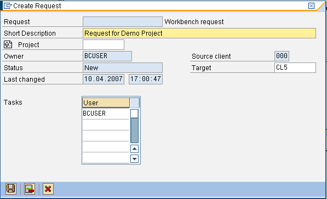Click the table configuration corner button
327x199 pixels.
pyautogui.click(x=135, y=103)
